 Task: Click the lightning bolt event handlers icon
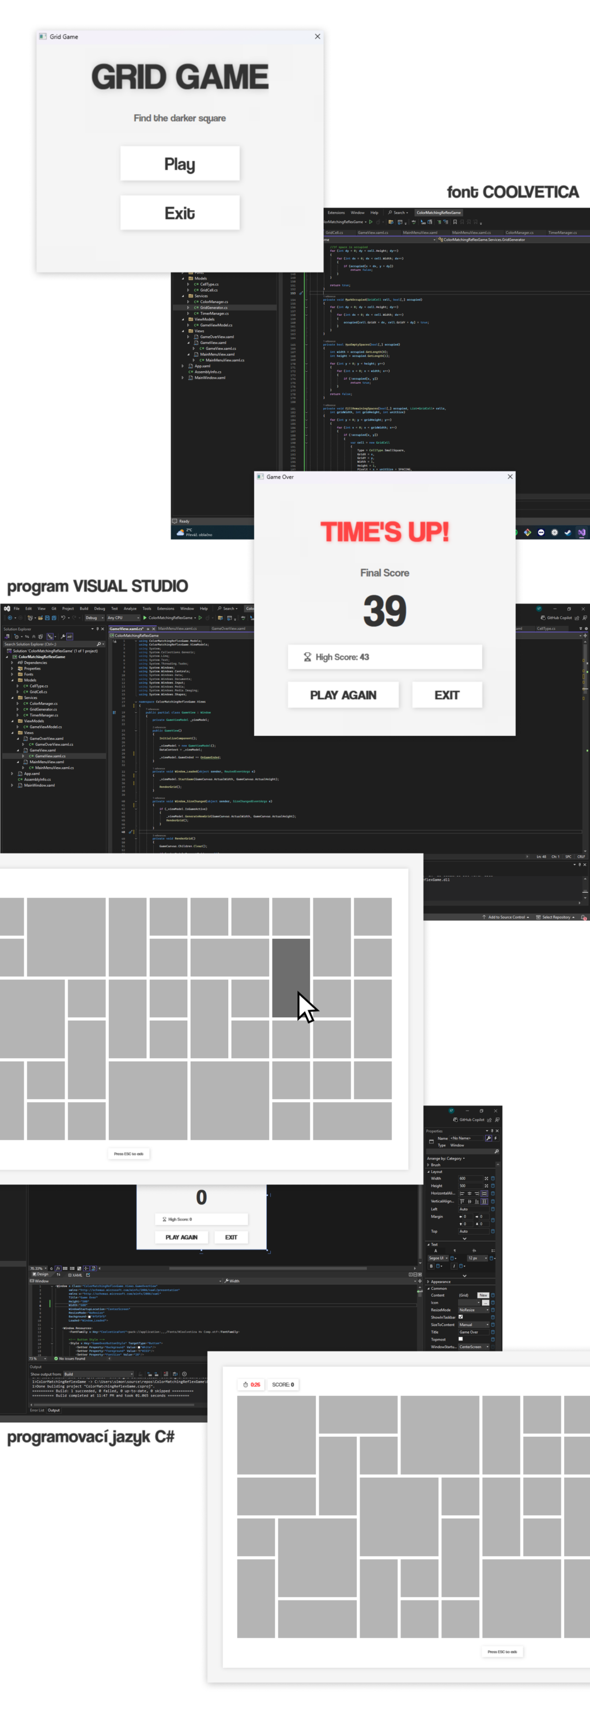click(496, 1138)
